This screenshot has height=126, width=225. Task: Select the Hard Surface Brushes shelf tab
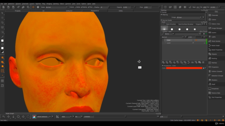pyautogui.click(x=186, y=24)
